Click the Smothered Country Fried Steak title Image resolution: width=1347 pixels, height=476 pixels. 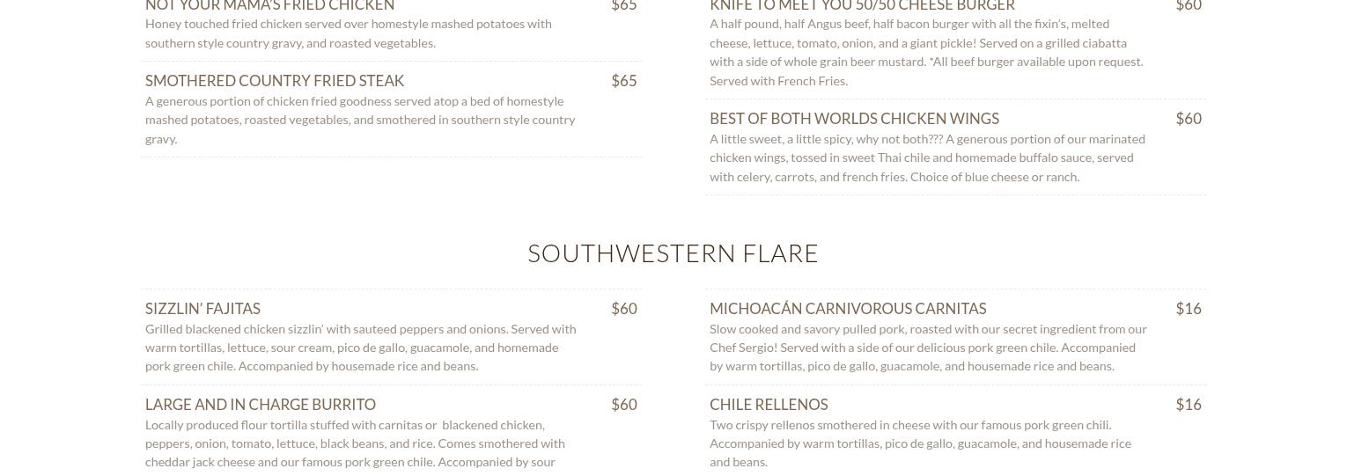tap(275, 81)
